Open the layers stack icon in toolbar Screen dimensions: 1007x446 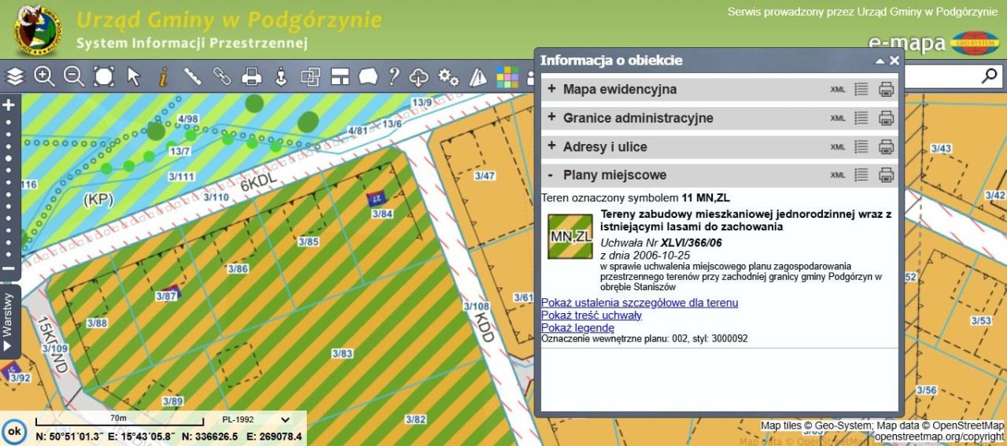[x=16, y=76]
